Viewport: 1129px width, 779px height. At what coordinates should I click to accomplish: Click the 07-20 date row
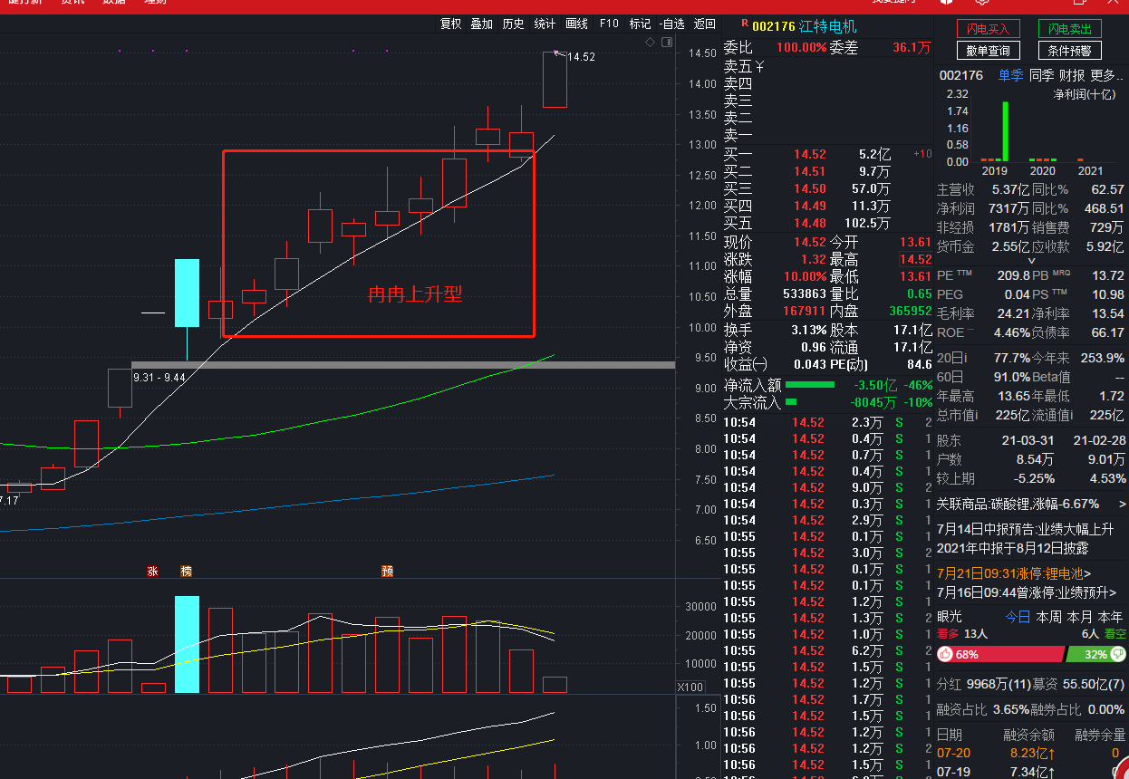pyautogui.click(x=1031, y=753)
